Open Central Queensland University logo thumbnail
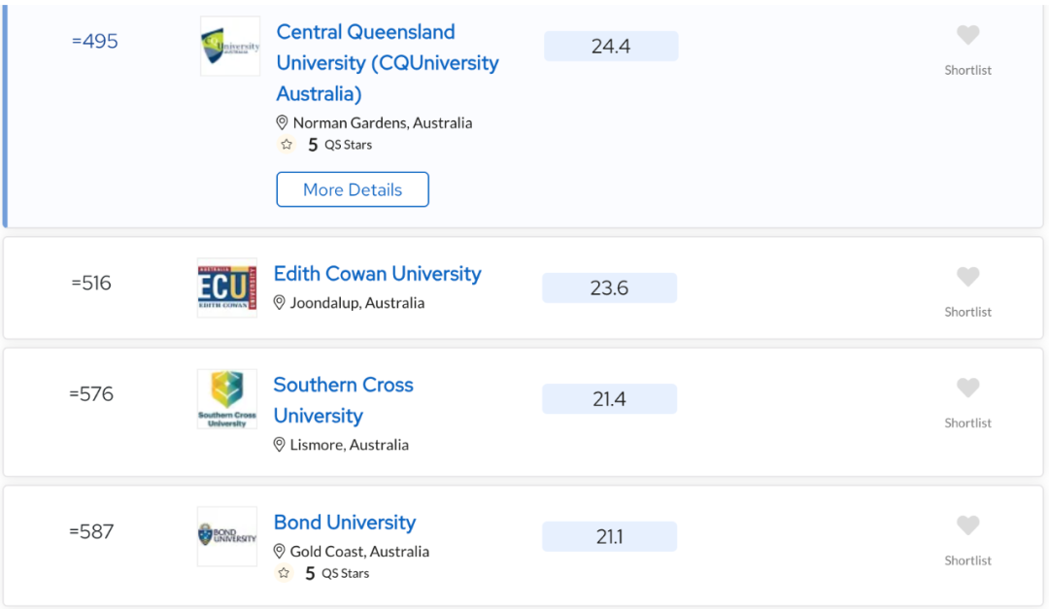Viewport: 1049px width, 609px height. click(x=230, y=47)
